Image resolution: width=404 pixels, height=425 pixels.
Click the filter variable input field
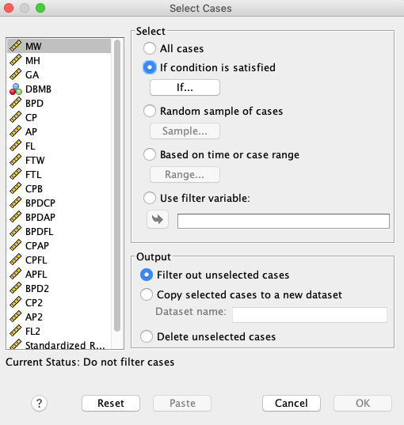284,221
